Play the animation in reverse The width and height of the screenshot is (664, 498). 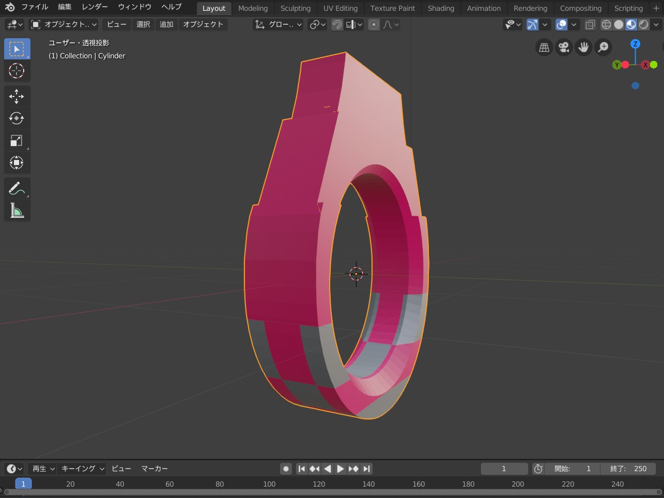pos(328,469)
